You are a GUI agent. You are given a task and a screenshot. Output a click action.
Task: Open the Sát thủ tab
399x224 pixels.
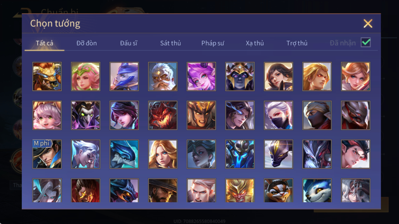coord(170,43)
